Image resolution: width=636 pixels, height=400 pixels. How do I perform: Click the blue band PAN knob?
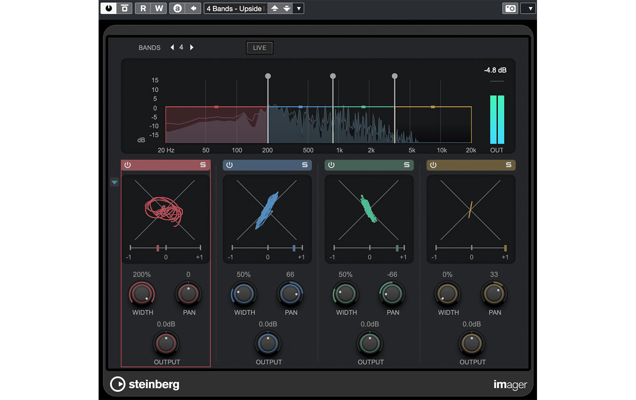coord(290,294)
